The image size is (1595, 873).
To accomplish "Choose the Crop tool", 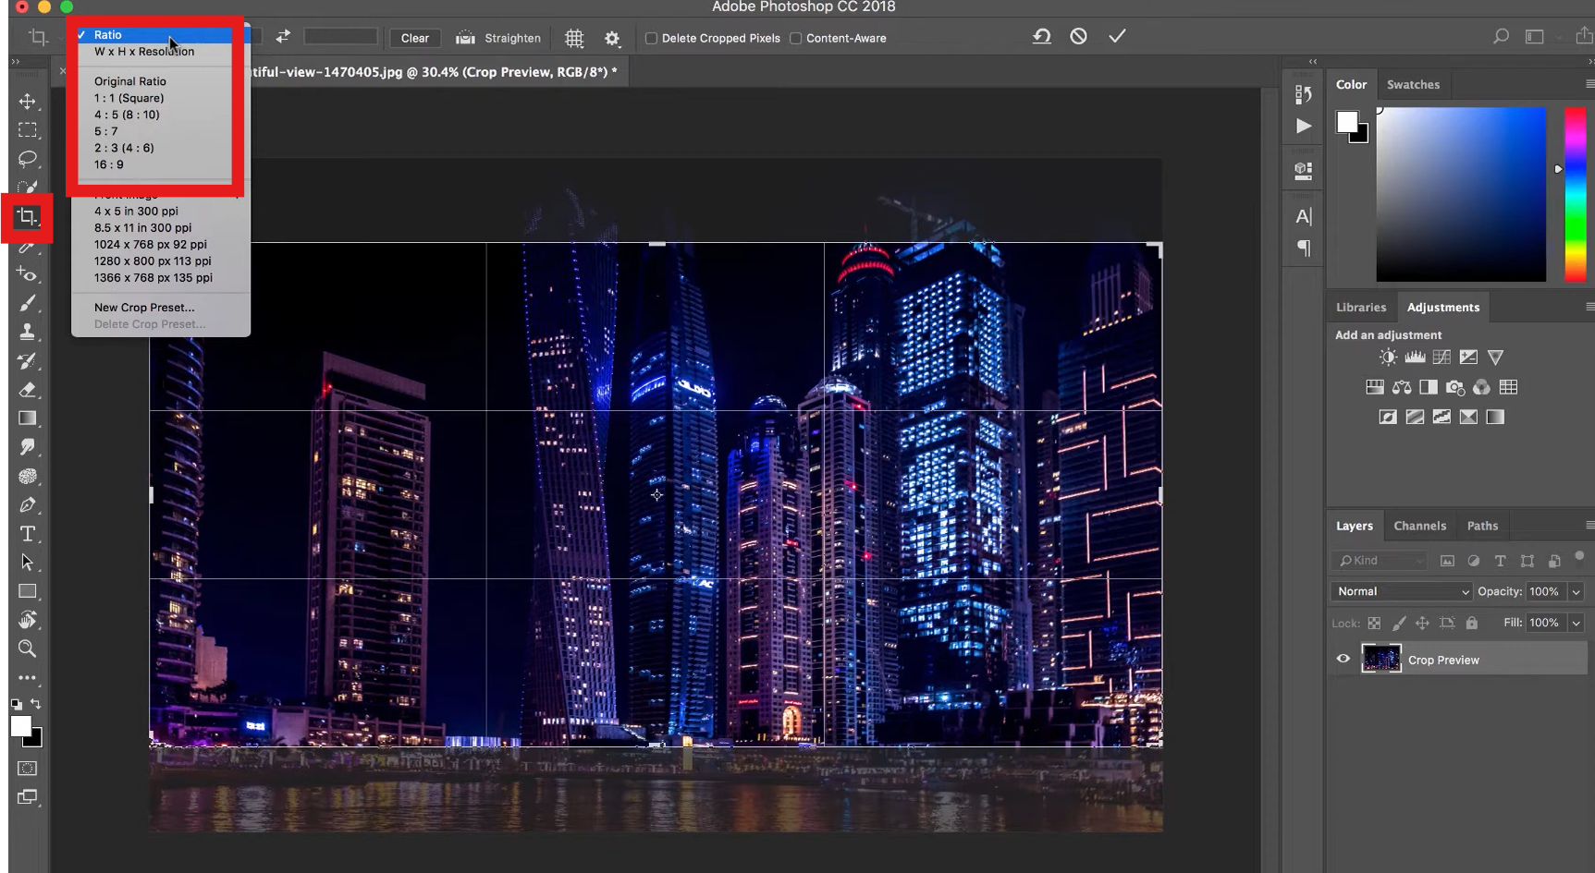I will pyautogui.click(x=27, y=218).
